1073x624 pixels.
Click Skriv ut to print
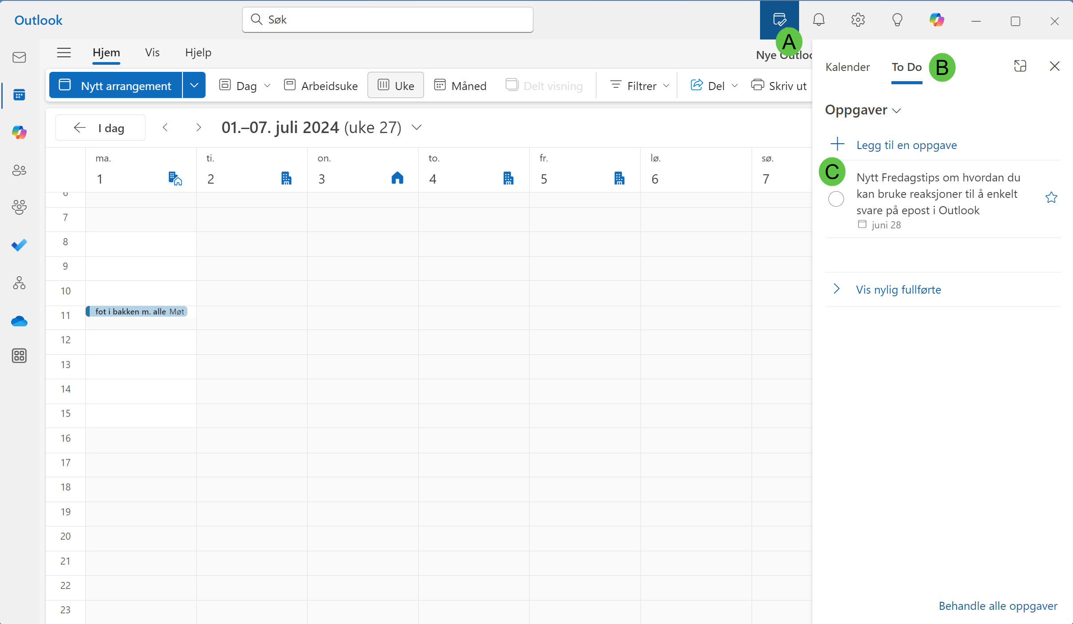[779, 86]
